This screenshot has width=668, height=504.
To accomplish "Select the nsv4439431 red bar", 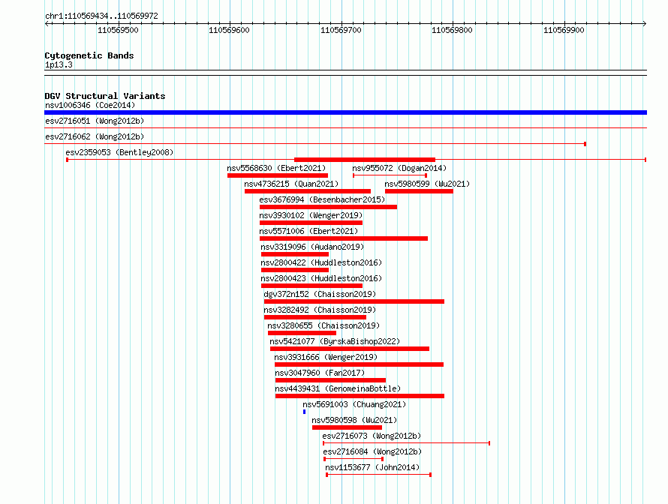I will [x=360, y=396].
